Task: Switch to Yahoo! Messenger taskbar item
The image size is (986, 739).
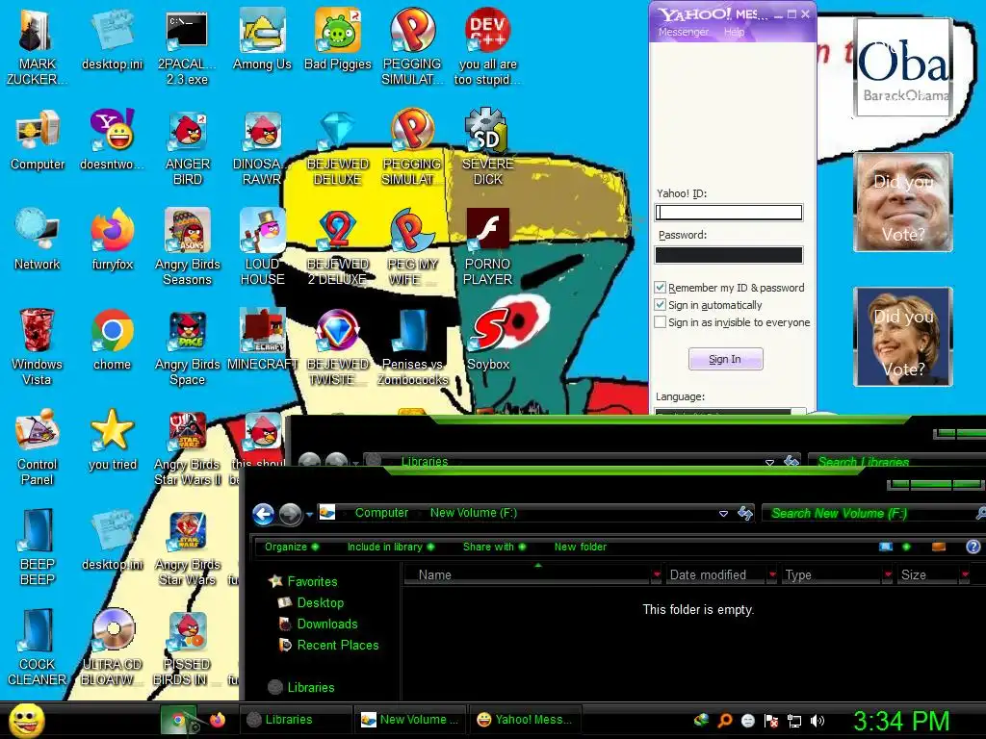Action: [x=525, y=720]
